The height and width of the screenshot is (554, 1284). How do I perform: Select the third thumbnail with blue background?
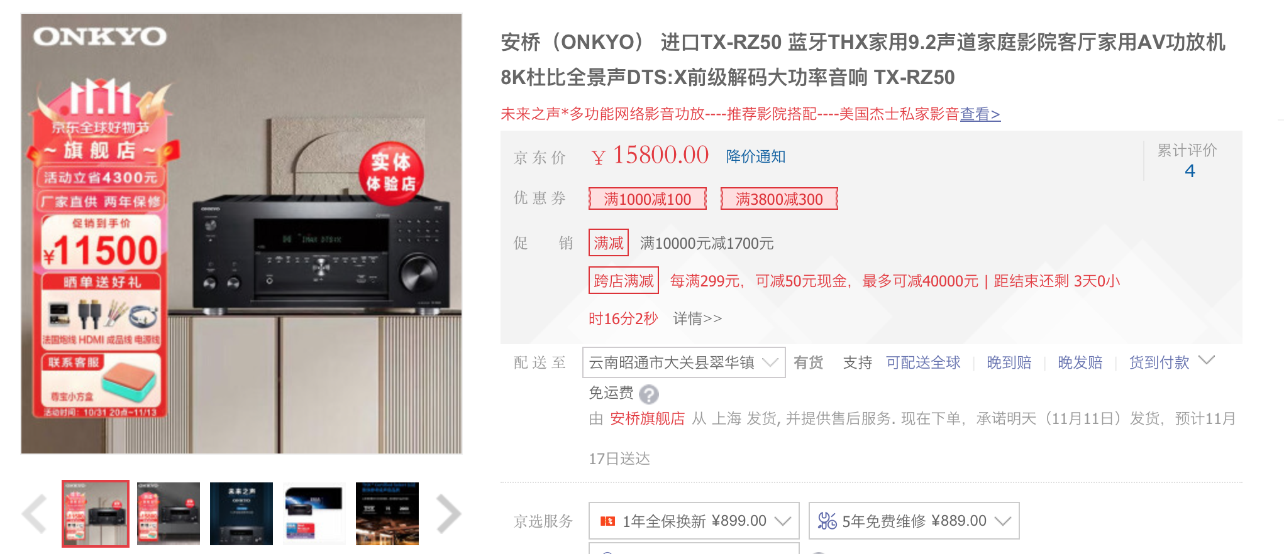click(241, 514)
